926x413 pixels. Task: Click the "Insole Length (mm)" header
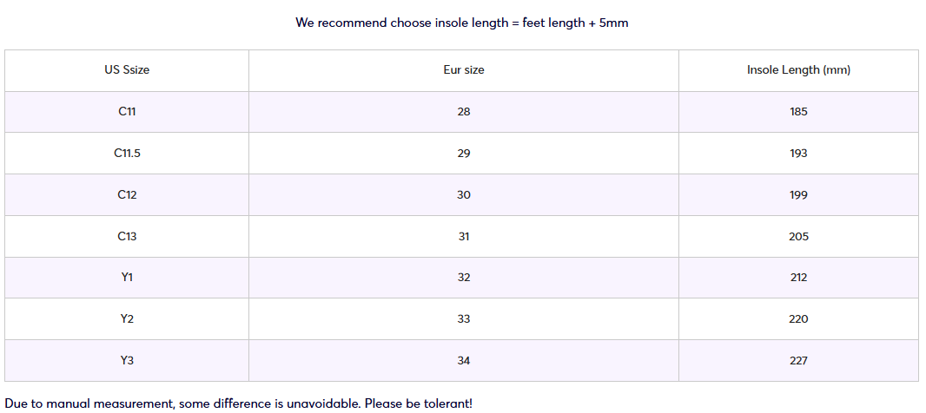[x=798, y=70]
